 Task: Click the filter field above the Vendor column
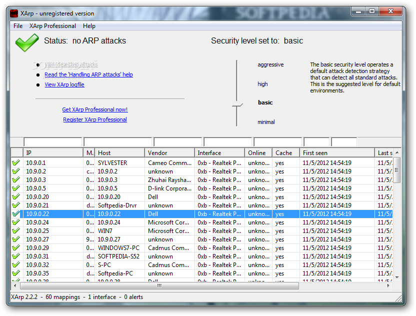pyautogui.click(x=178, y=142)
